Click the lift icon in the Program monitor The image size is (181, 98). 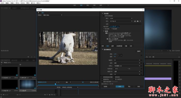[x=147, y=57]
